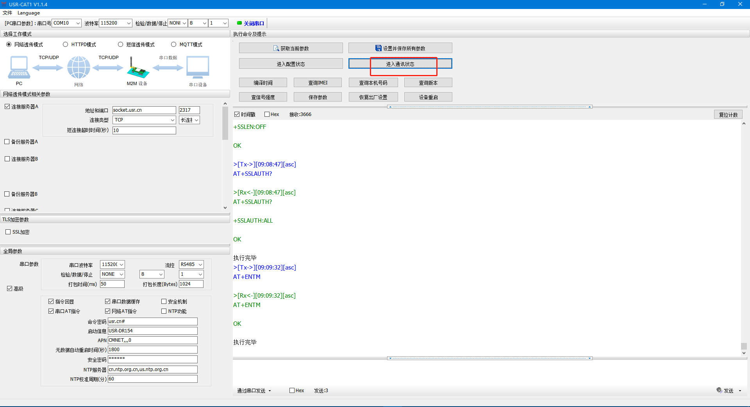Click the send icon at bottom right
Image resolution: width=750 pixels, height=407 pixels.
(x=719, y=390)
